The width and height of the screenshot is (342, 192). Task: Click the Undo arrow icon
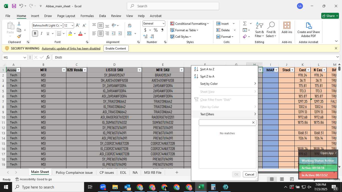(21, 6)
